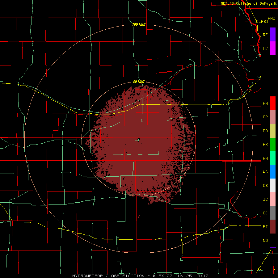The height and width of the screenshot is (278, 278).
Task: Click the ND legend label
Action: [265, 241]
